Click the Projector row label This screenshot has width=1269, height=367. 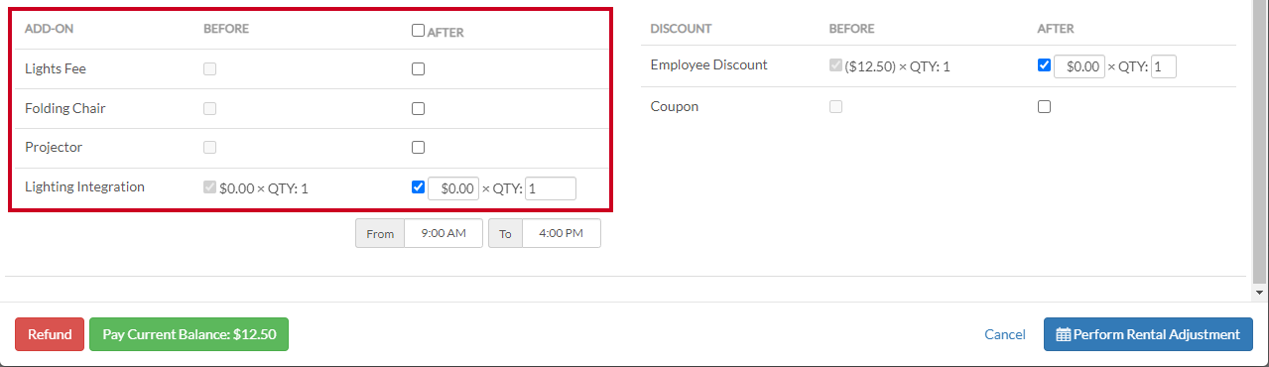(x=54, y=147)
